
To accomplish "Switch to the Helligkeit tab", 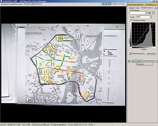I will tap(131, 8).
